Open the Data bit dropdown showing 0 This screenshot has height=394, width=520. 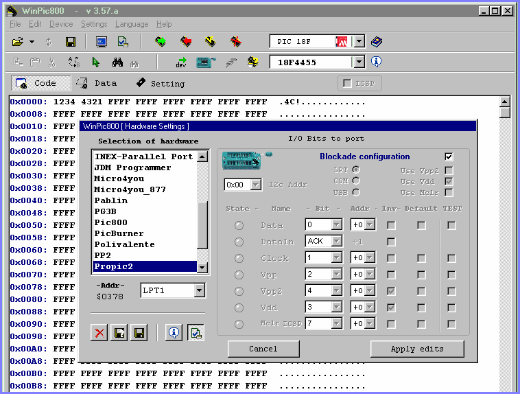click(337, 224)
